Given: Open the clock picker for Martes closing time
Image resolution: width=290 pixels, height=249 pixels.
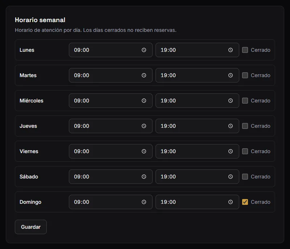Looking at the screenshot, I should pos(231,75).
